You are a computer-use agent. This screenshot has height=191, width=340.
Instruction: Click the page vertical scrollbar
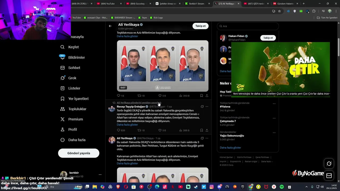[339, 48]
